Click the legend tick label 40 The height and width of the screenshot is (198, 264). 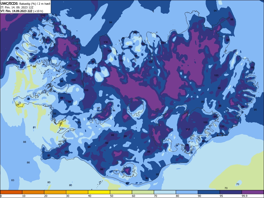tap(89, 196)
